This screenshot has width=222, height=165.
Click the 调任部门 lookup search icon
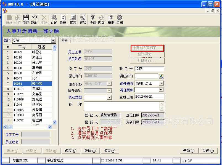click(161, 76)
